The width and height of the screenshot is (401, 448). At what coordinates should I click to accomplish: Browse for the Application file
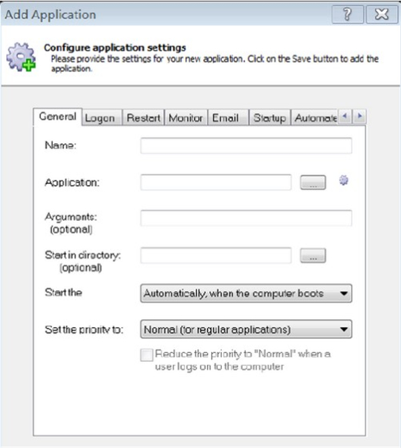(313, 182)
